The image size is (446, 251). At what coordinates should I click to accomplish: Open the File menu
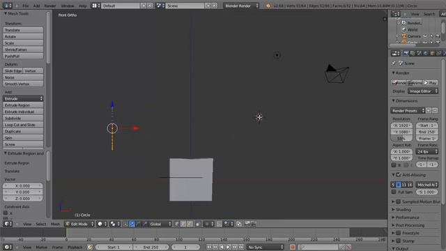tap(25, 6)
